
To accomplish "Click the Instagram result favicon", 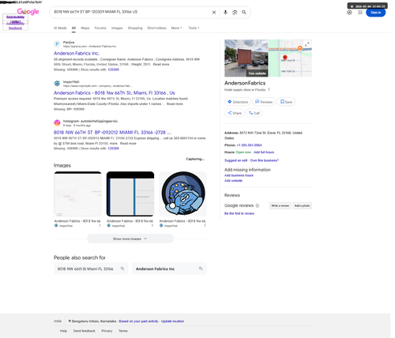I will coord(57,122).
